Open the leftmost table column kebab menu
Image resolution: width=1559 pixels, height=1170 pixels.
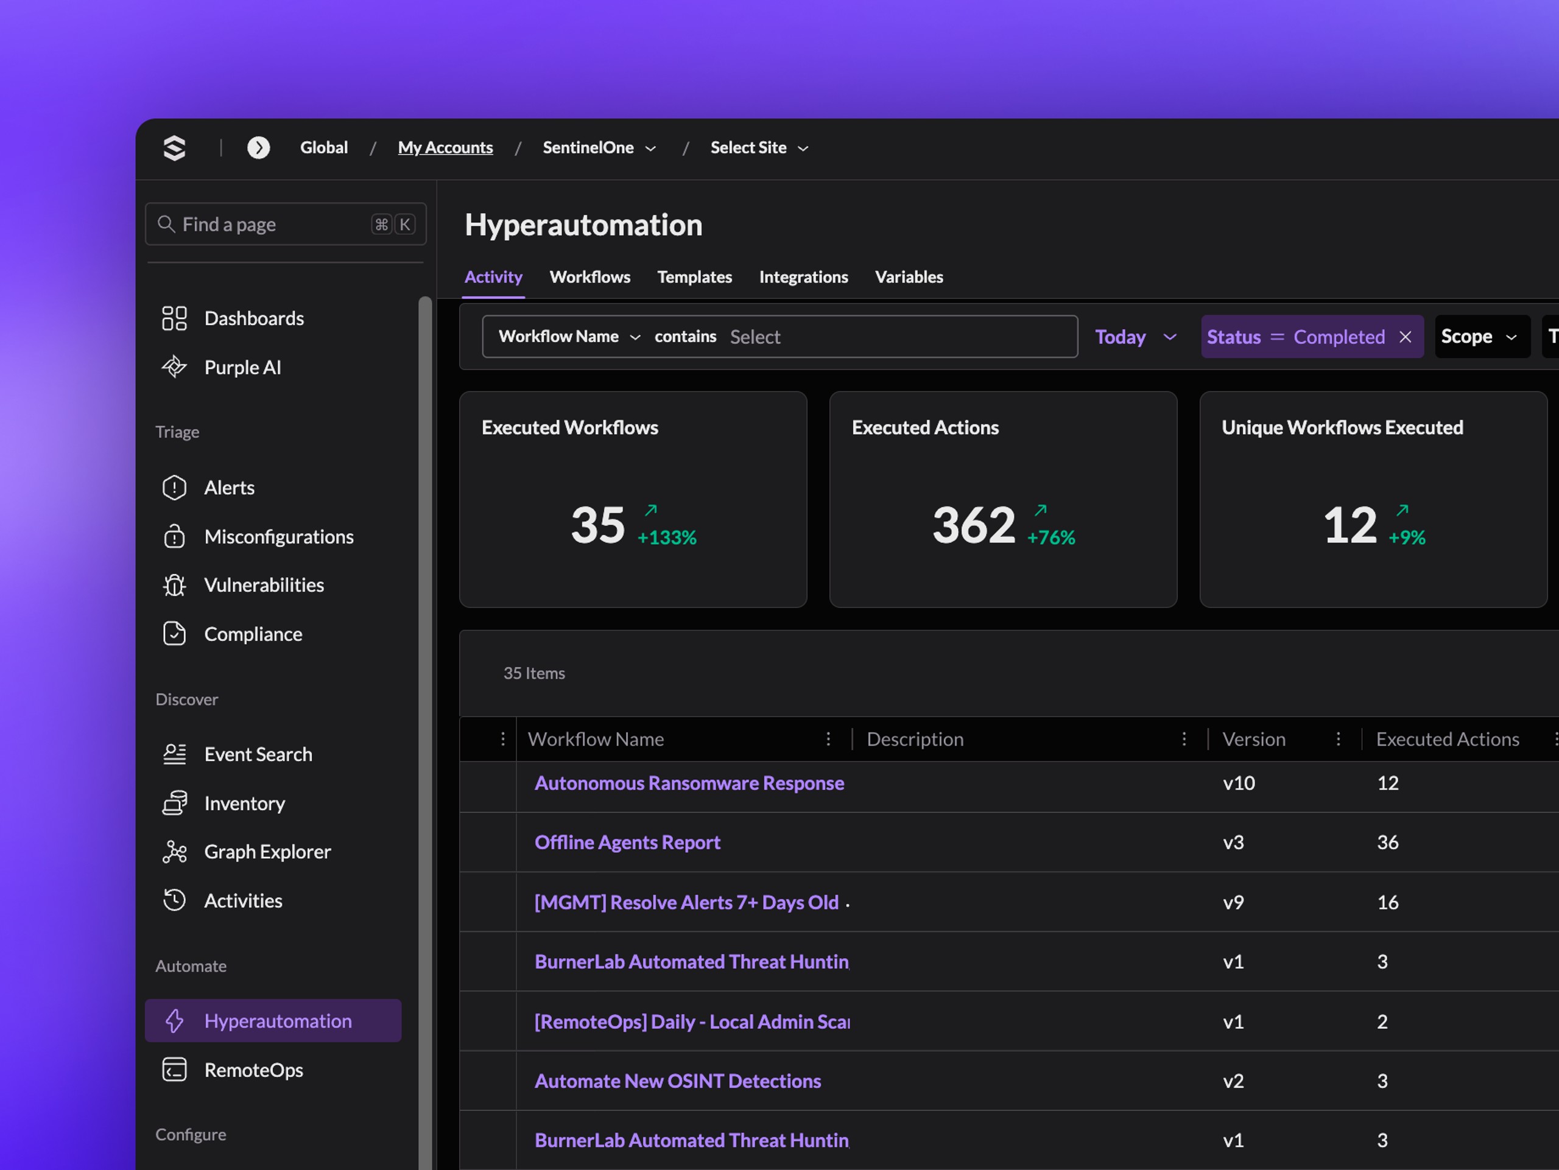click(502, 739)
